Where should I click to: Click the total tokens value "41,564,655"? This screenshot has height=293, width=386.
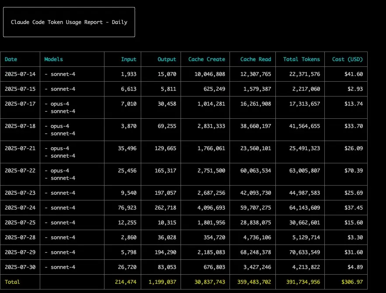coord(305,126)
